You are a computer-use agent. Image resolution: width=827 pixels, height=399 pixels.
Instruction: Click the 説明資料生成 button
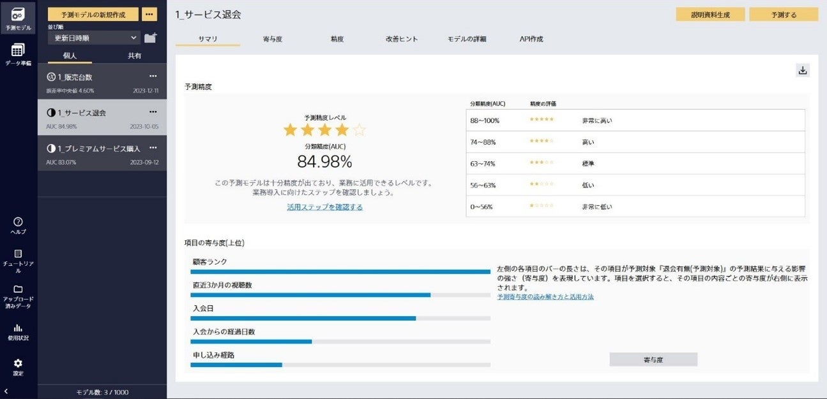pyautogui.click(x=710, y=15)
